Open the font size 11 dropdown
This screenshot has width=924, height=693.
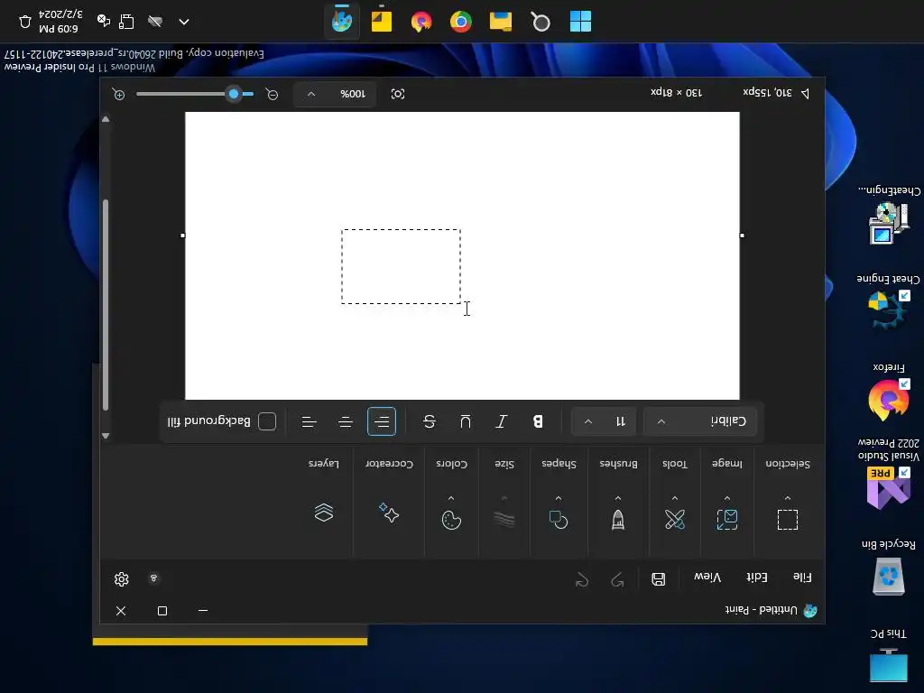tap(604, 421)
